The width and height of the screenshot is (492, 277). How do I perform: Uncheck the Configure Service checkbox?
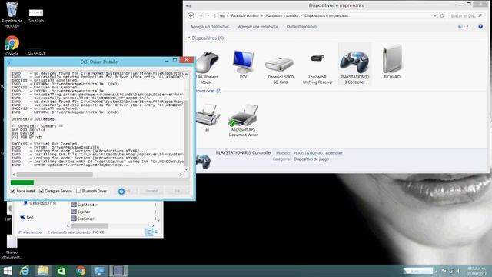[41, 191]
